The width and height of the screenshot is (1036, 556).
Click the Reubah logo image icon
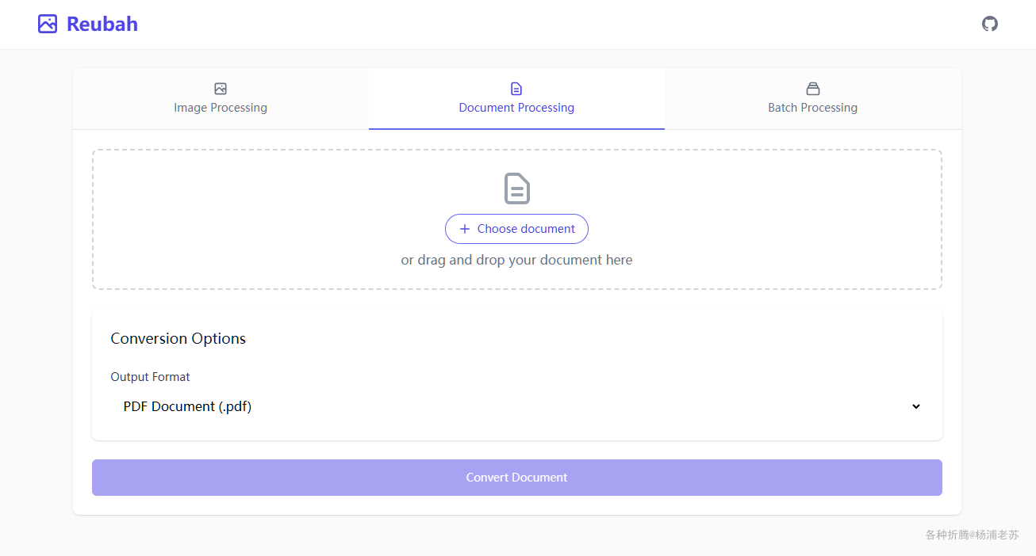[x=48, y=24]
